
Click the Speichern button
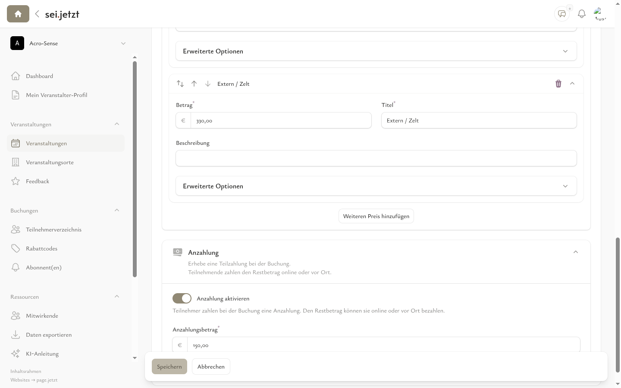(x=169, y=367)
